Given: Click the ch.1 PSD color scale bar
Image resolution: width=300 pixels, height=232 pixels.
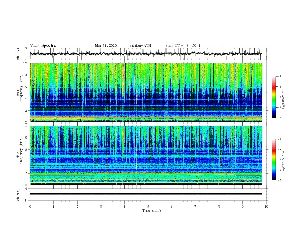Looking at the screenshot, I should (x=274, y=97).
